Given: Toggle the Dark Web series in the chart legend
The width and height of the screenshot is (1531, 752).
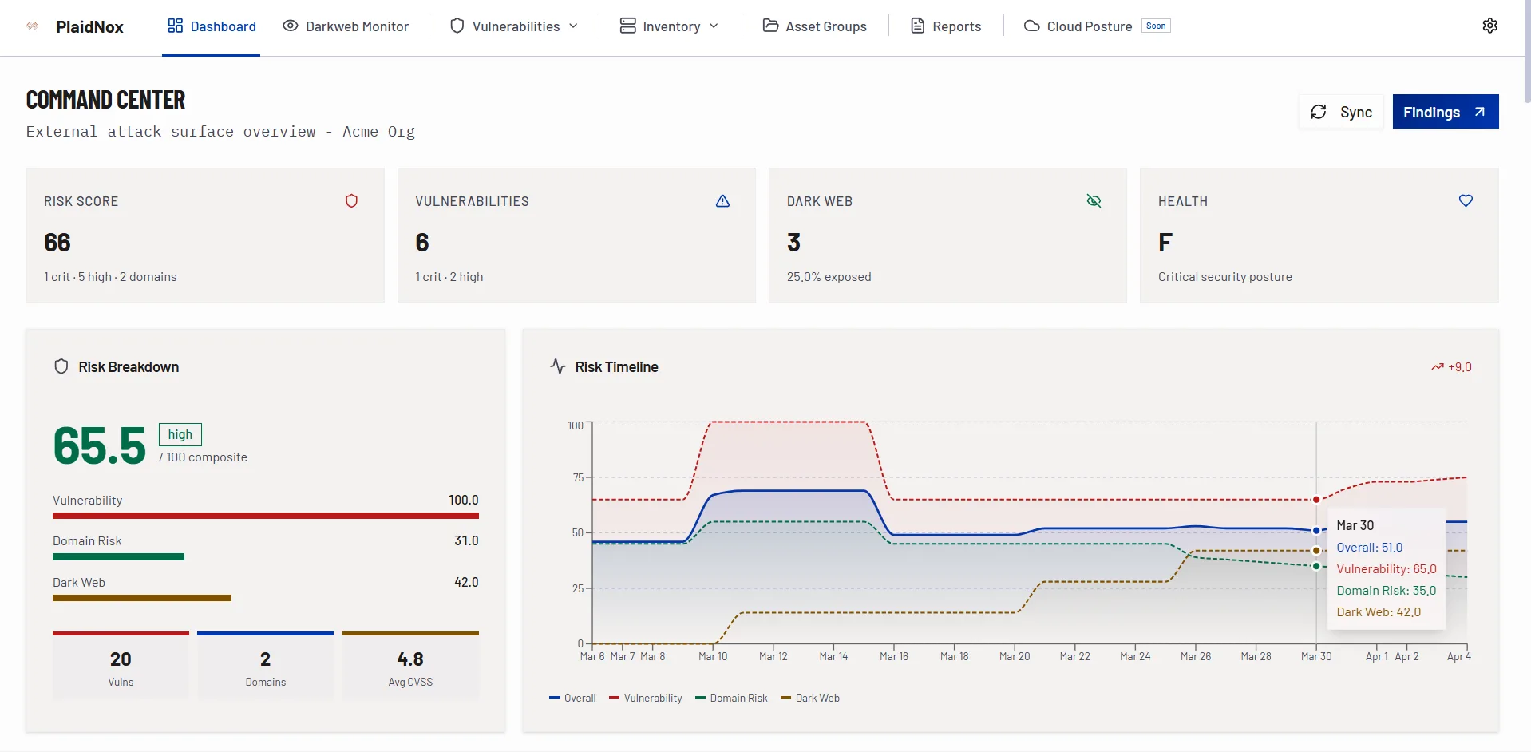Looking at the screenshot, I should coord(810,697).
